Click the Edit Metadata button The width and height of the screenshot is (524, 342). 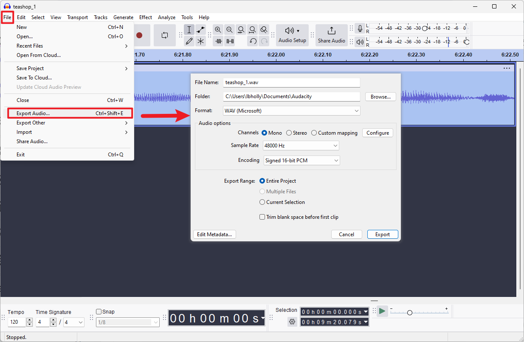[x=214, y=234]
